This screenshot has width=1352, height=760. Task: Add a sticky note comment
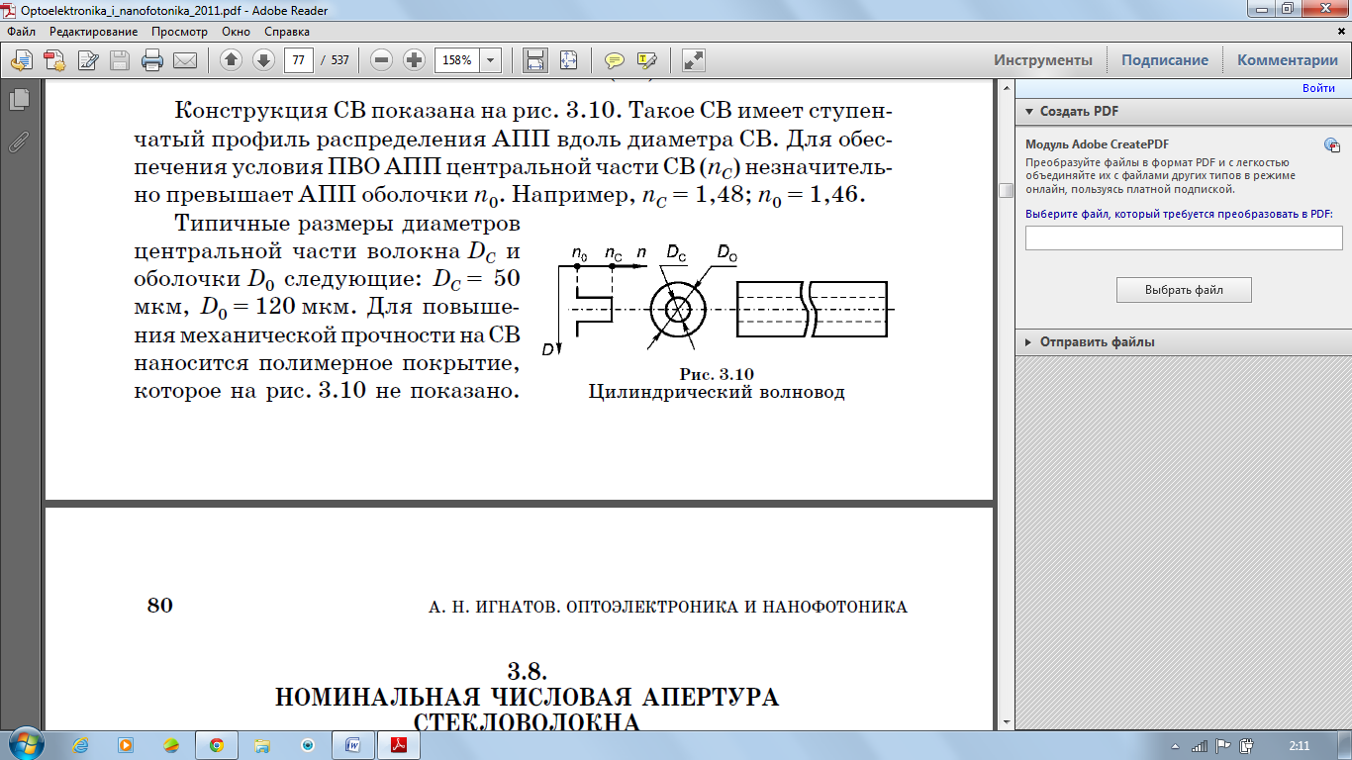click(615, 60)
